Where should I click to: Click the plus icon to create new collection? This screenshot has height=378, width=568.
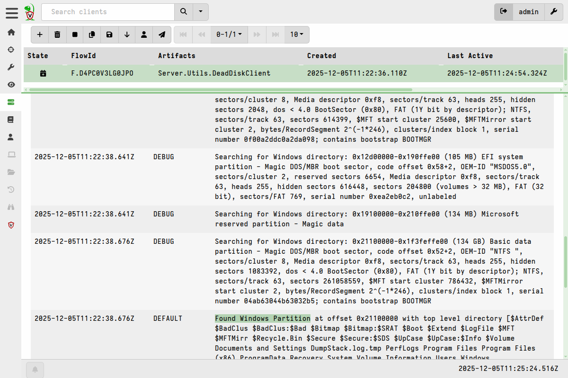tap(40, 34)
